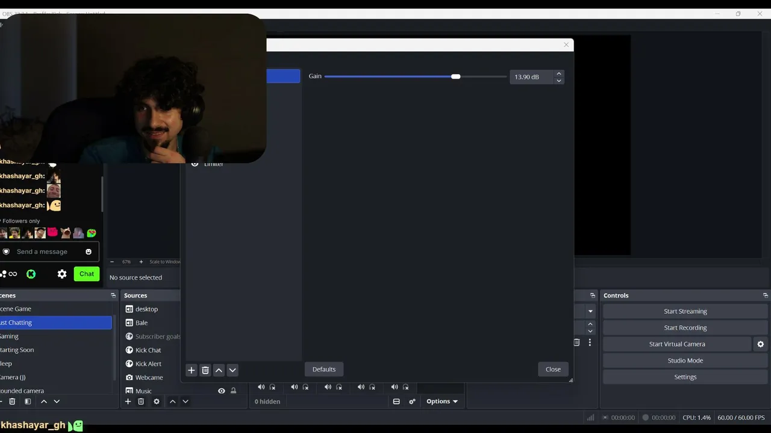Switch audio mixer layout icon
771x433 pixels.
point(396,401)
